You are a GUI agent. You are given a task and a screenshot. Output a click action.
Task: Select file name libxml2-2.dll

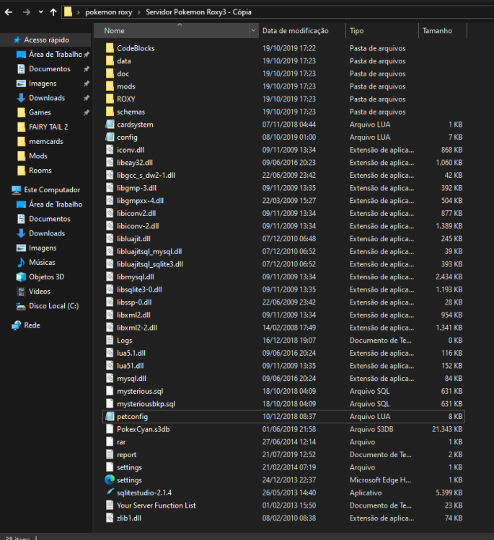[137, 328]
